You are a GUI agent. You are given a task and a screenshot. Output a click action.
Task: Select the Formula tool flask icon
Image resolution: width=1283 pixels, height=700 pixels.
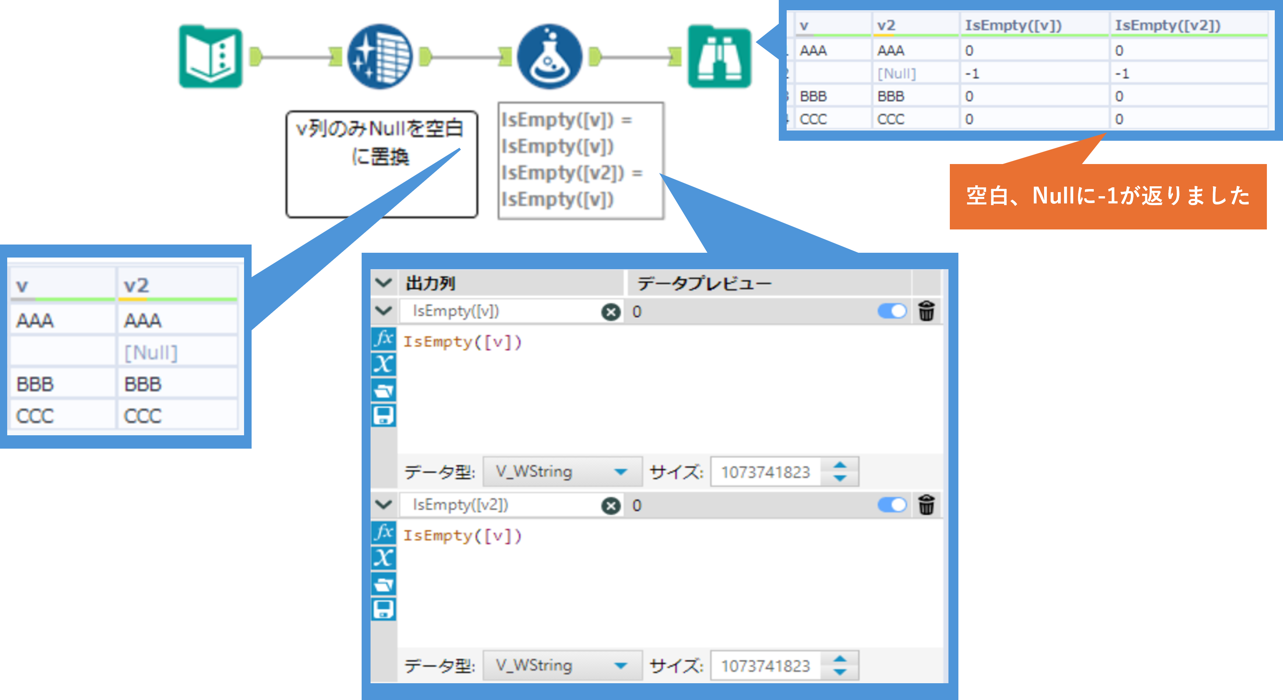tap(549, 57)
